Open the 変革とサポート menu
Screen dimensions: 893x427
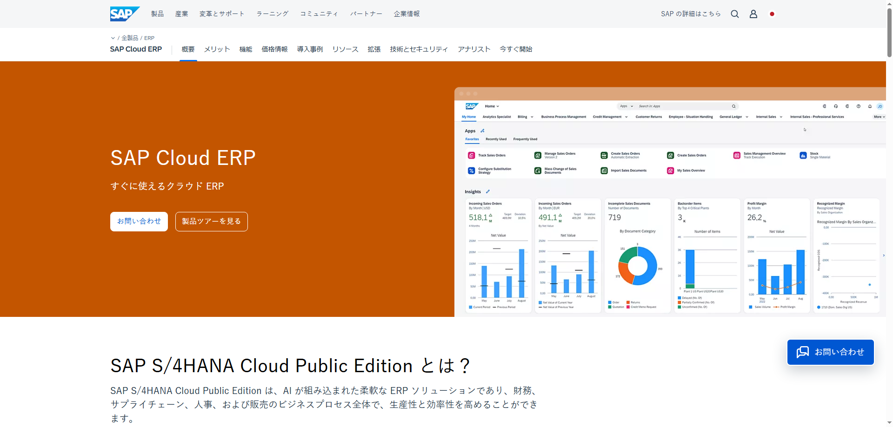tap(222, 14)
